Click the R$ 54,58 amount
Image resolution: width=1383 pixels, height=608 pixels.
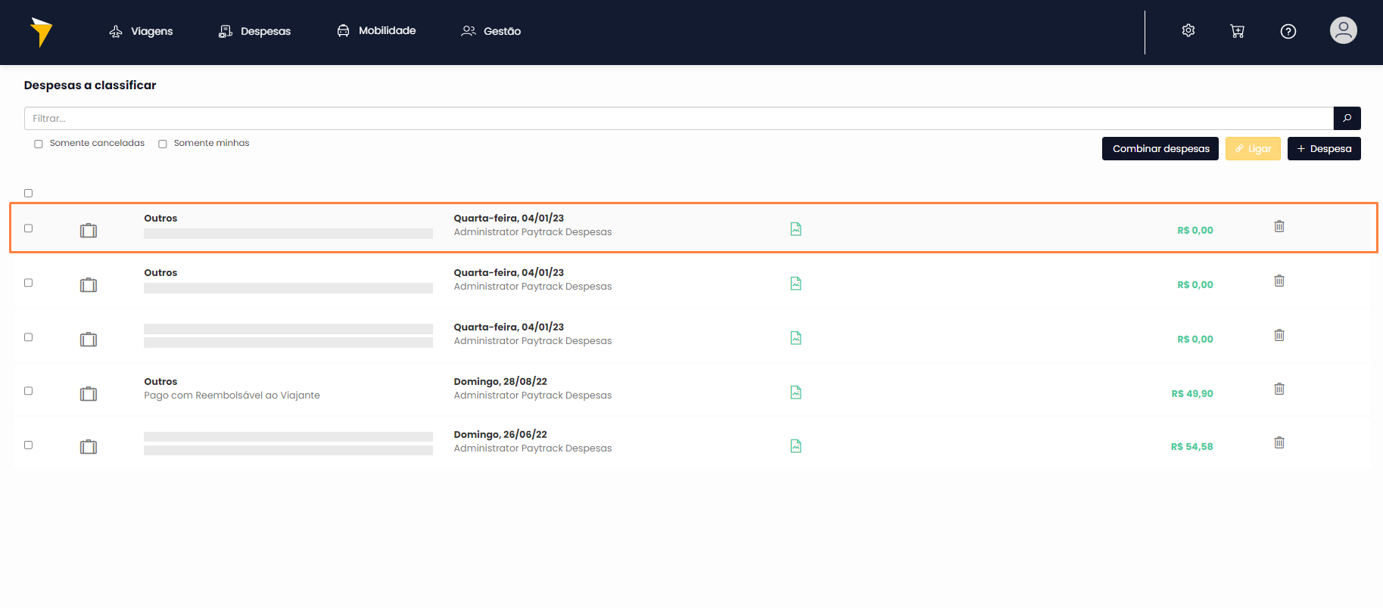point(1192,447)
